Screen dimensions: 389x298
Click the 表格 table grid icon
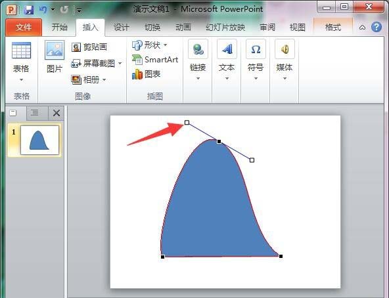(21, 51)
